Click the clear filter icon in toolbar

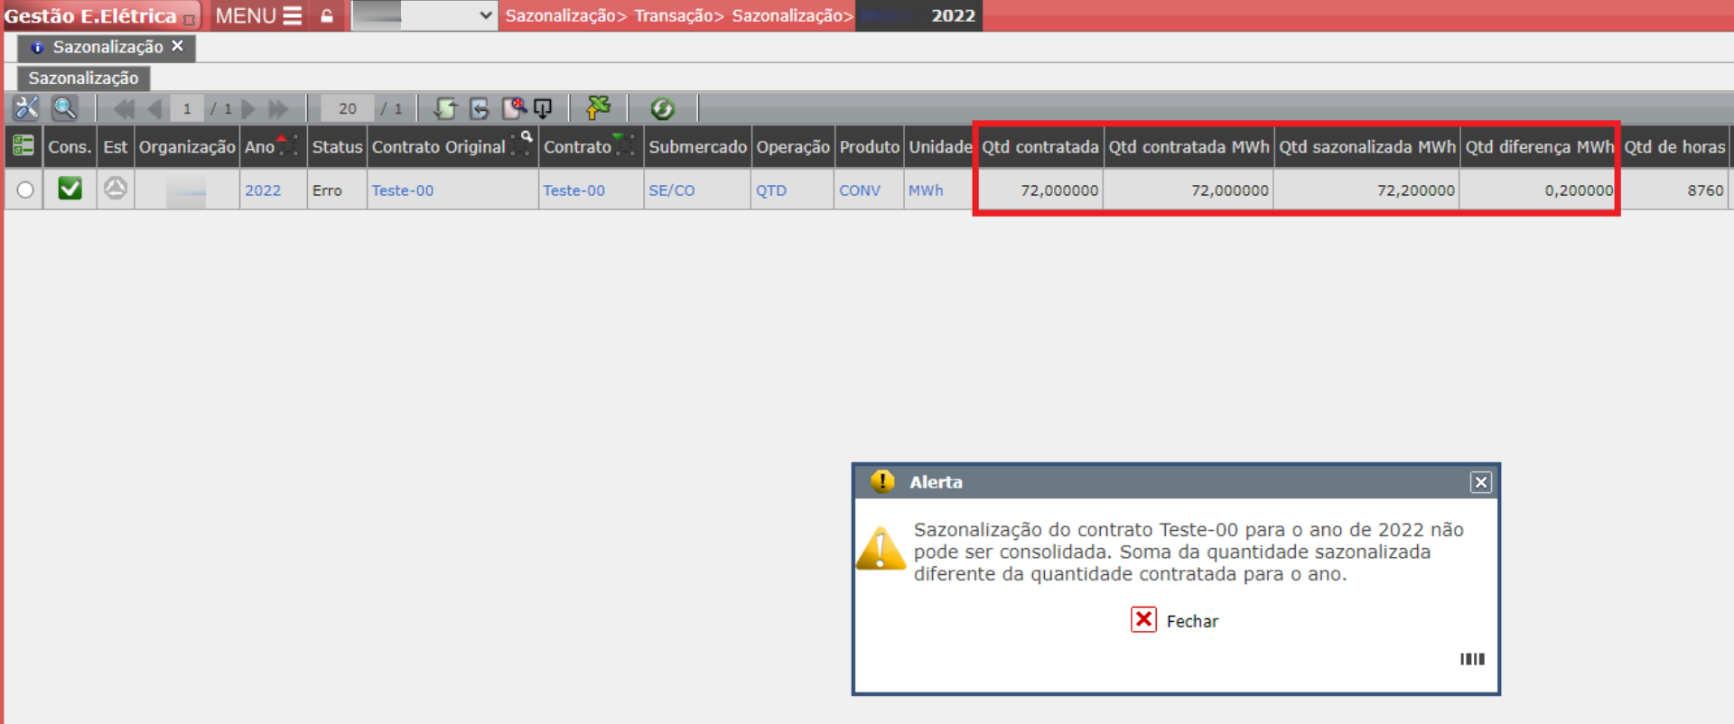point(514,108)
